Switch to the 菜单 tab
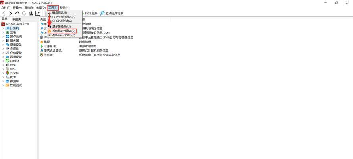 (4, 19)
